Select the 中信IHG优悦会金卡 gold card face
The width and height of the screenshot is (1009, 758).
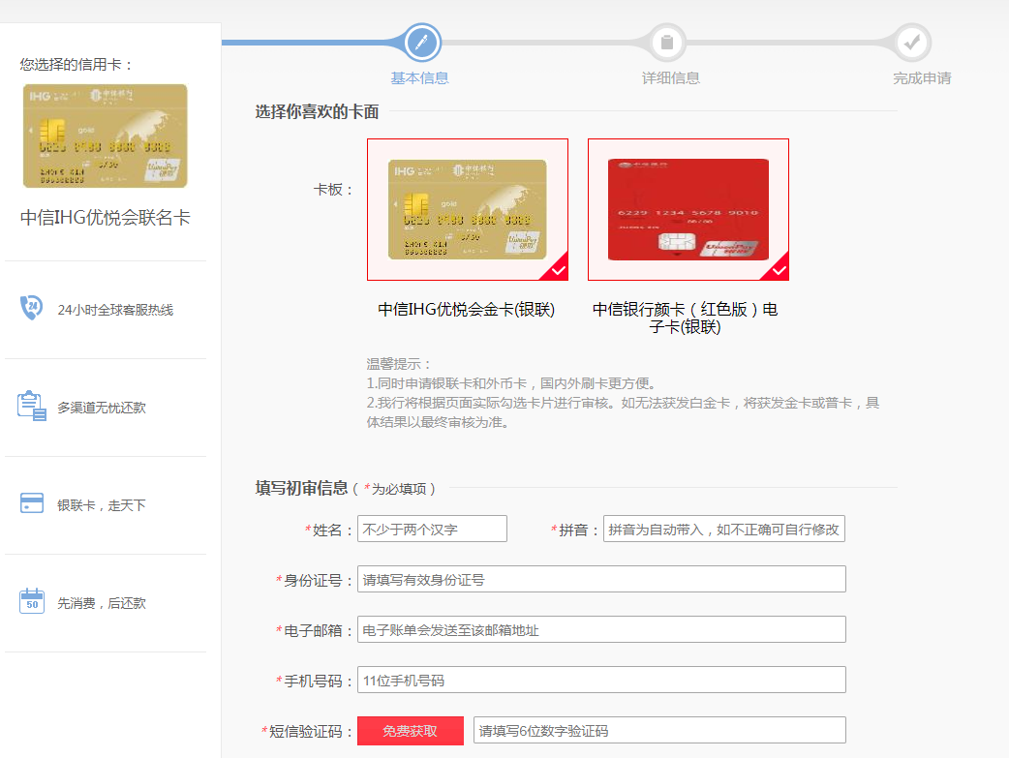click(x=468, y=210)
